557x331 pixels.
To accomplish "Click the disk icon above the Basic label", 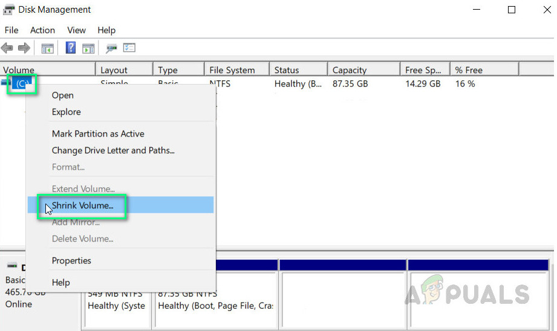I will click(x=12, y=265).
